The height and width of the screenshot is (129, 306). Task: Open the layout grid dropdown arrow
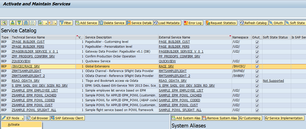pos(56,23)
